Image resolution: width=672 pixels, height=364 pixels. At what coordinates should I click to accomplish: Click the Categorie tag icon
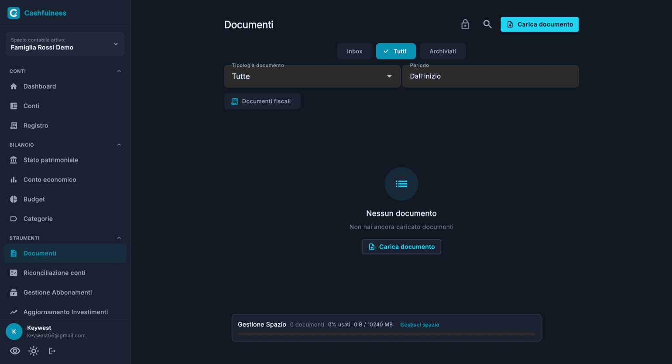point(14,219)
